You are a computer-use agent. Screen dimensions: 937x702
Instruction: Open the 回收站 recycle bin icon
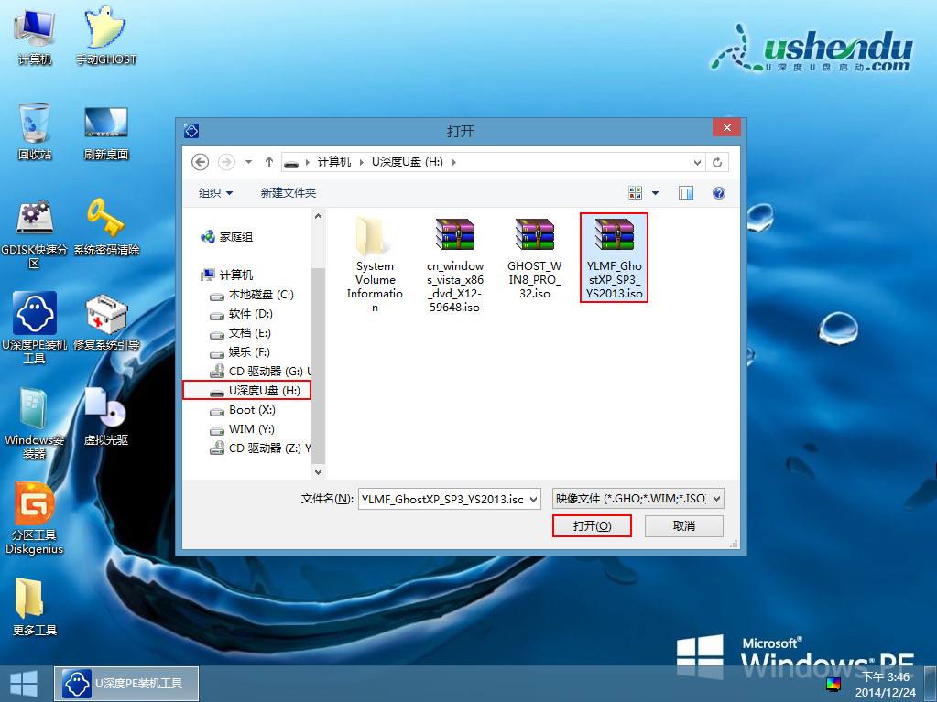(34, 131)
